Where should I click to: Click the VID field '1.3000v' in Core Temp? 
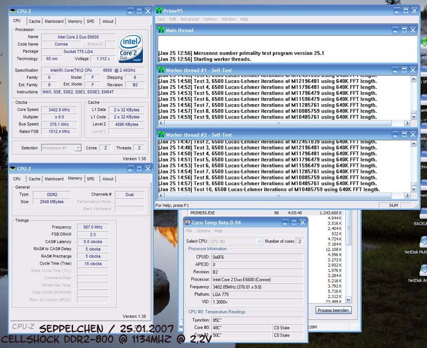pos(257,302)
